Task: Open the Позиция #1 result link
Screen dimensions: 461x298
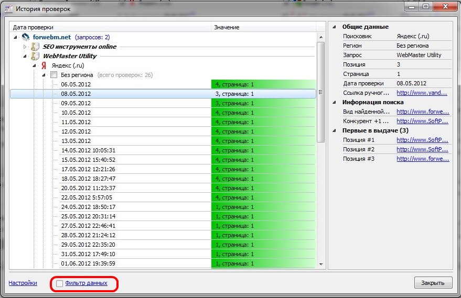Action: (x=422, y=140)
